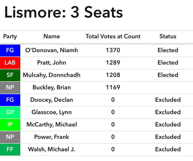
Task: Click Excluded status for Walsh, Michael J.
Action: [x=168, y=149]
